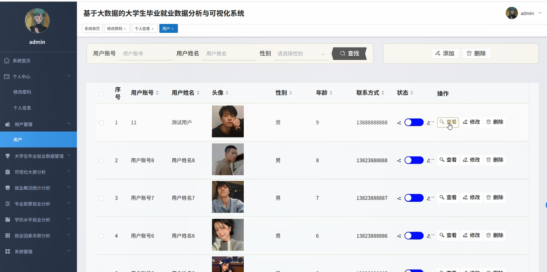
Task: Sort the 状态 column with its arrows
Action: (x=412, y=93)
